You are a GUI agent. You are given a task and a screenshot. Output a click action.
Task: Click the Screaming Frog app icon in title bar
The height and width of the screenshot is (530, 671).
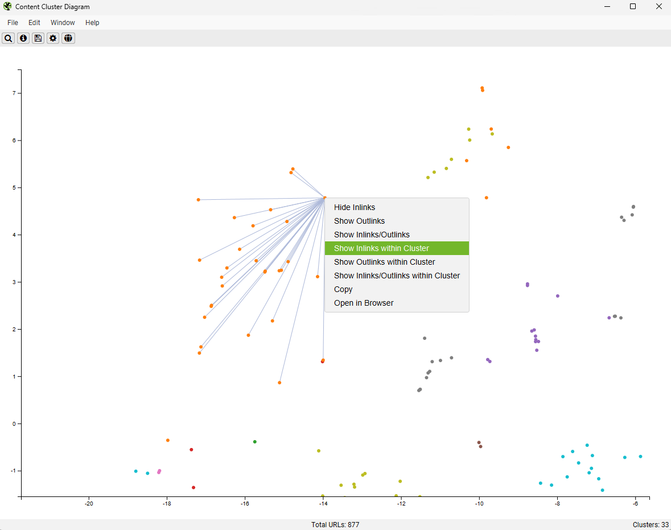click(7, 7)
